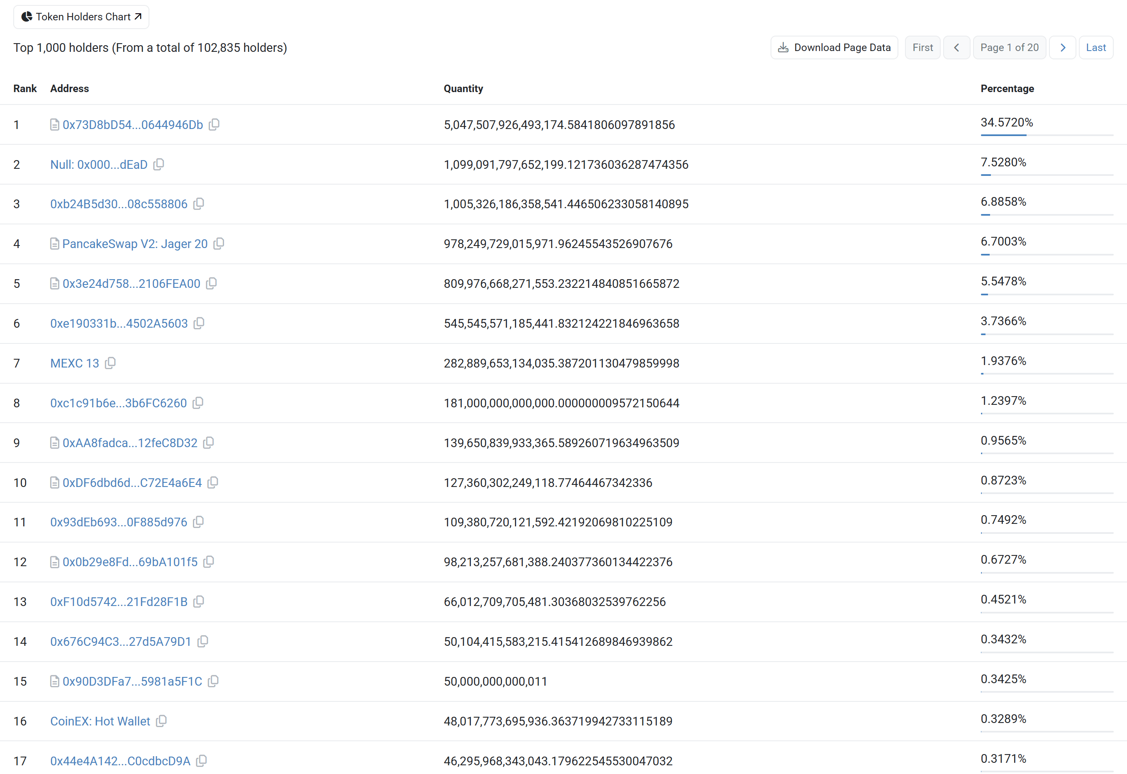Select the 'Top 1,000 holders' summary text
Screen dimensions: 1127x774
150,48
